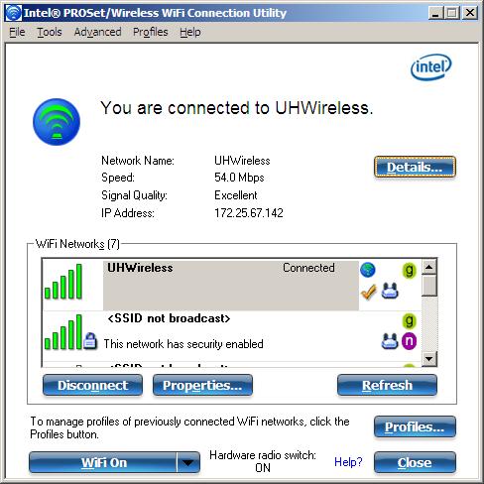Viewport: 484px width, 484px height.
Task: Click the network list scroll down arrow
Action: [x=429, y=358]
